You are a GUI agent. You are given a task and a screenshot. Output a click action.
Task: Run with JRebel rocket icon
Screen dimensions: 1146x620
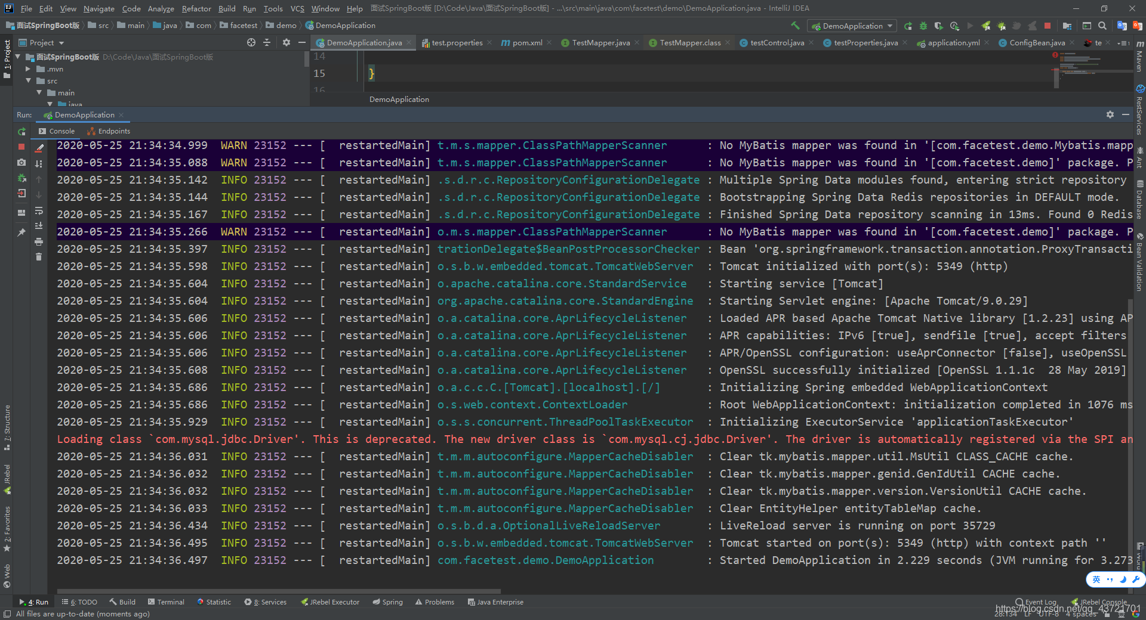(985, 26)
